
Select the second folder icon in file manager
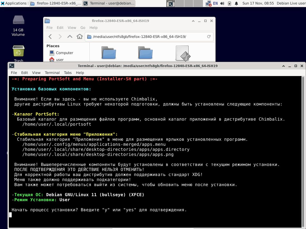(145, 52)
